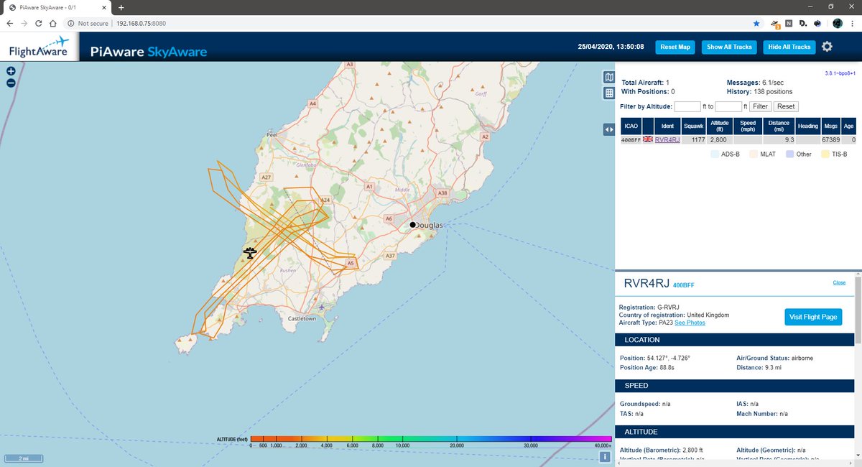
Task: Sort the table by Altitude column
Action: (x=719, y=126)
